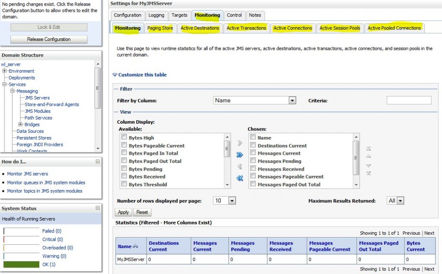The width and height of the screenshot is (442, 274).
Task: Click the Apply button
Action: 123,212
